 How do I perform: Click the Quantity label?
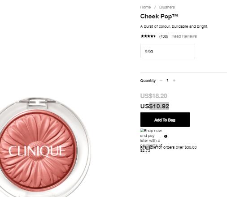tap(148, 81)
